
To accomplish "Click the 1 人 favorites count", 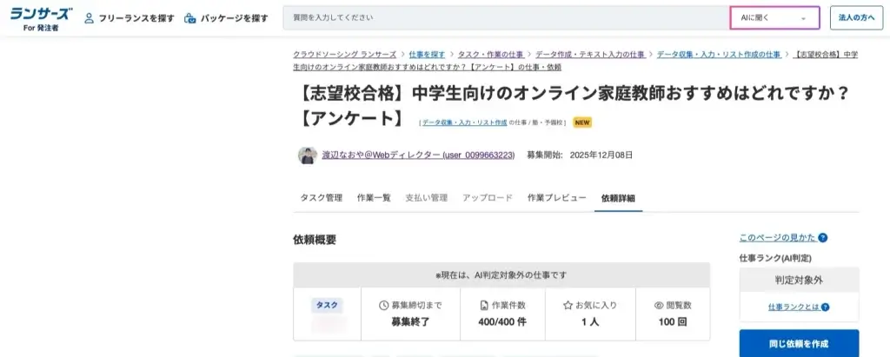I will pyautogui.click(x=590, y=322).
